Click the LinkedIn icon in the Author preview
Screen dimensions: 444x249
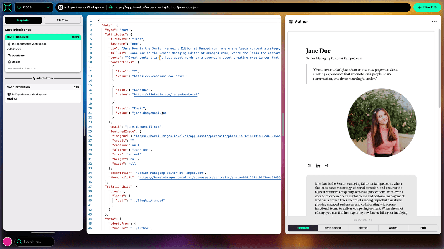coord(317,165)
